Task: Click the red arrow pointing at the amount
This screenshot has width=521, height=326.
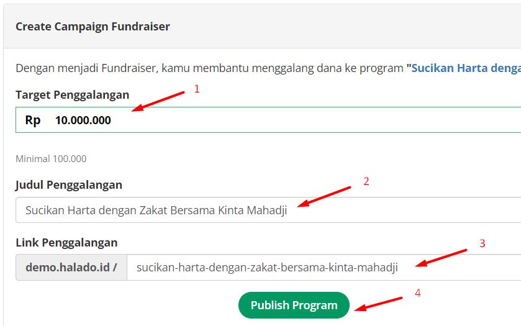Action: click(x=159, y=102)
